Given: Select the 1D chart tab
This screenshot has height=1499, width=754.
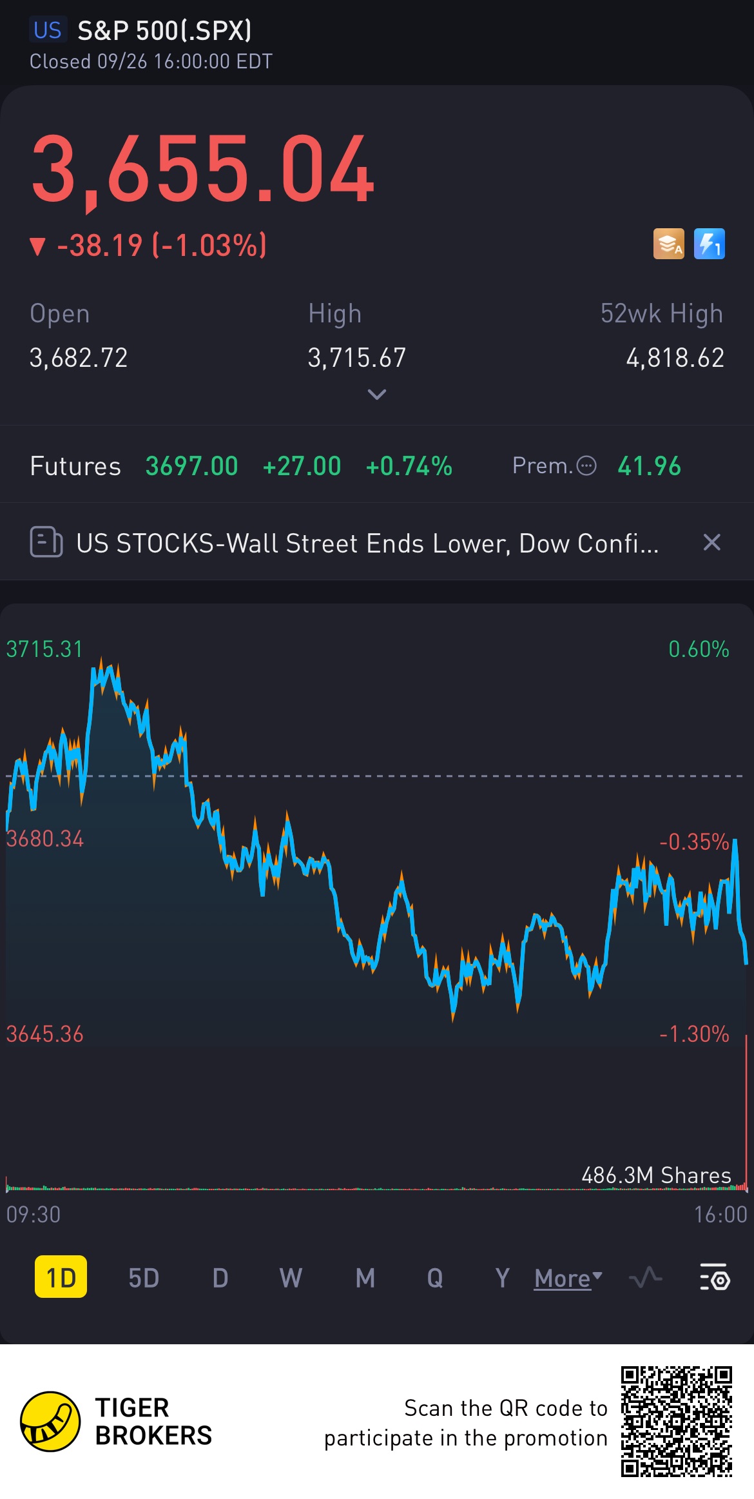Looking at the screenshot, I should [61, 1277].
